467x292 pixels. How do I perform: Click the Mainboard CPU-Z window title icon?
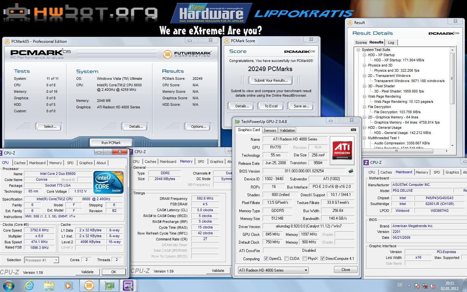point(366,163)
